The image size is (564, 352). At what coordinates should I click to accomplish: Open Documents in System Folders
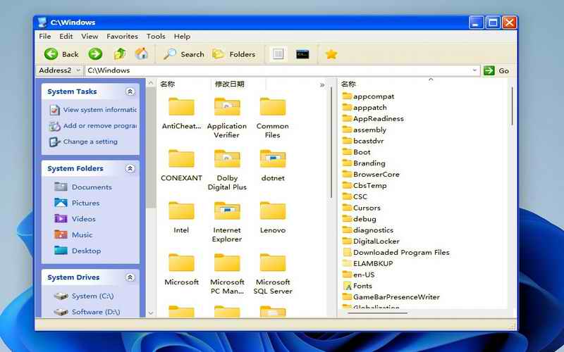(83, 187)
